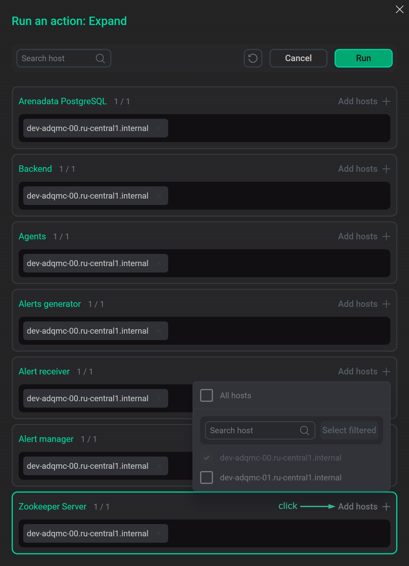Remove dev-adqmc-00 host chip from Zookeeper Server

(x=159, y=533)
